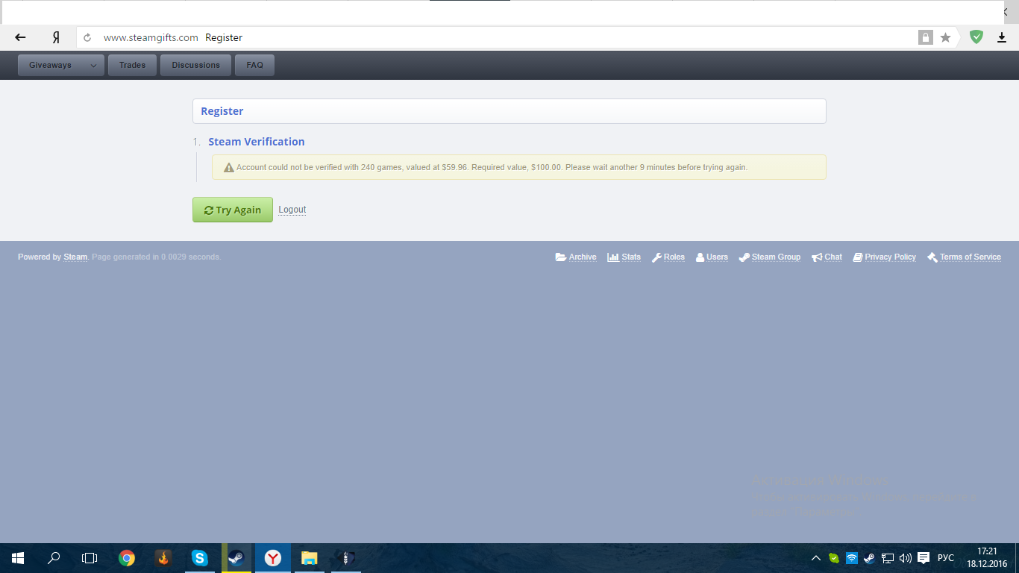Open the Archive footer link

576,257
